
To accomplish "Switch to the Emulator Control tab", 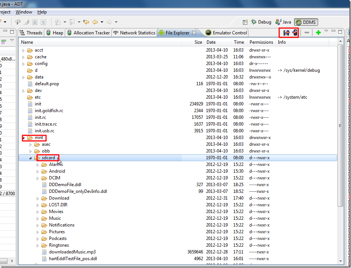I will pos(226,33).
